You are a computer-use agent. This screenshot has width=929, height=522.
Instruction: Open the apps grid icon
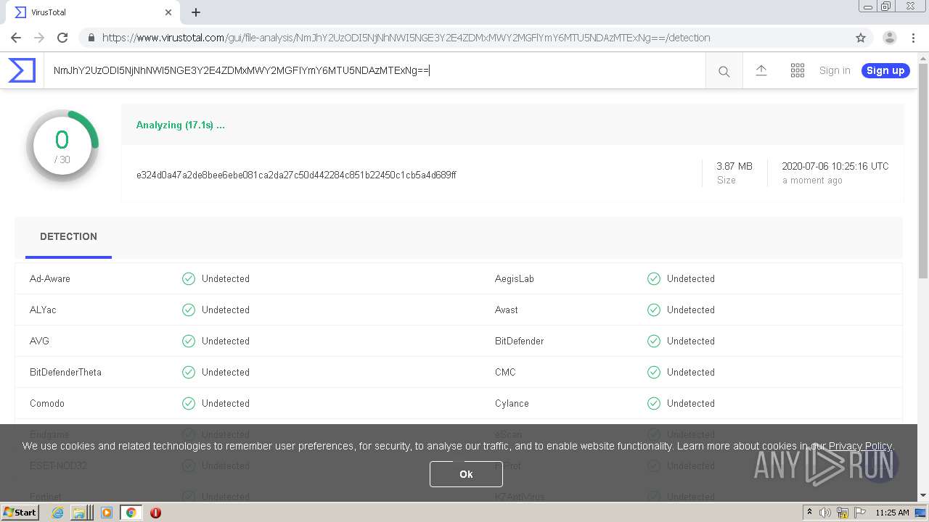[797, 70]
